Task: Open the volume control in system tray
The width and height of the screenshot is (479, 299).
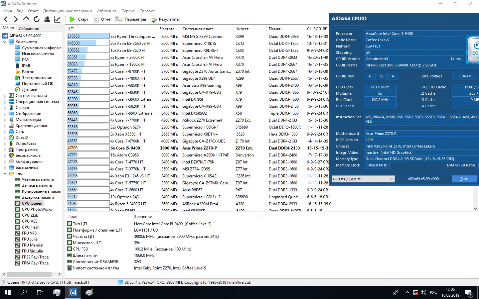Action: tap(423, 293)
